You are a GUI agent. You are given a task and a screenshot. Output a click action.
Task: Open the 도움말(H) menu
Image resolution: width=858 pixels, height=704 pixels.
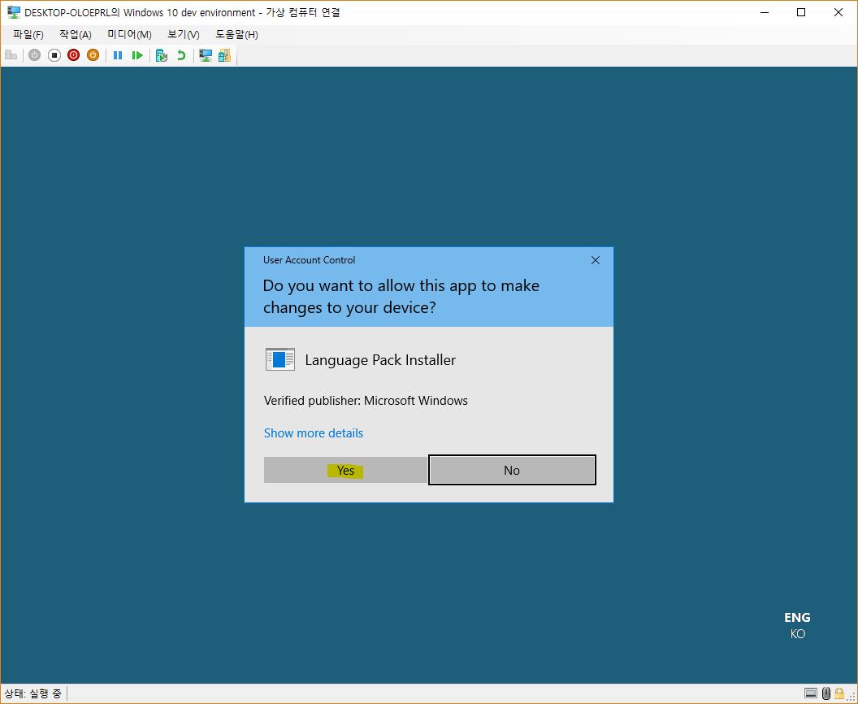(x=236, y=34)
